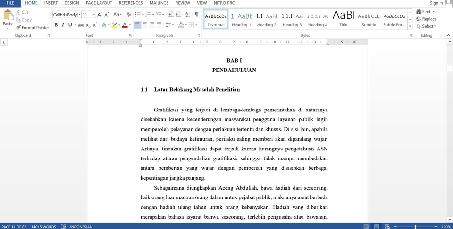Sort text alphabetically
Viewport: 453px width, 229px height.
tap(187, 15)
